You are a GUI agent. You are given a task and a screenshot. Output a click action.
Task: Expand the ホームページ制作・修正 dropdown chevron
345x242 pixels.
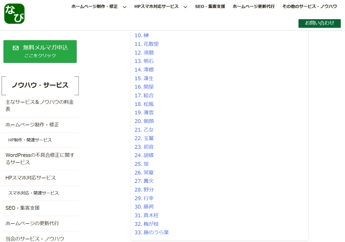tap(125, 7)
